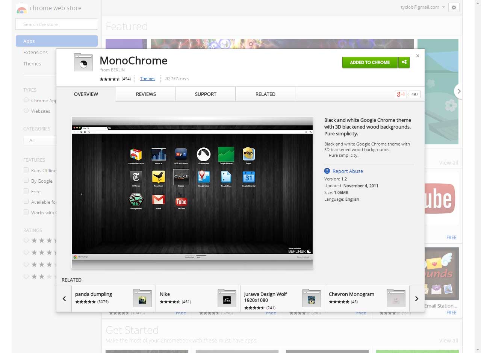
Task: Advance featured carousel with right chevron
Action: point(458,91)
